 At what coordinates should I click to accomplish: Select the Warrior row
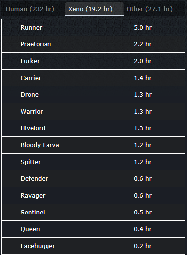tap(93, 112)
